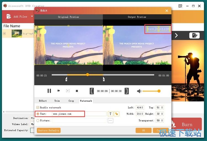
Task: Maximize the DVD Creator window
Action: click(x=193, y=6)
